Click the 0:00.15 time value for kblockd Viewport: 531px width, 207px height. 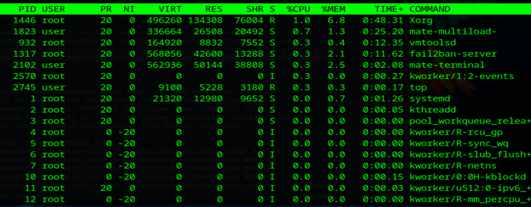tap(383, 177)
